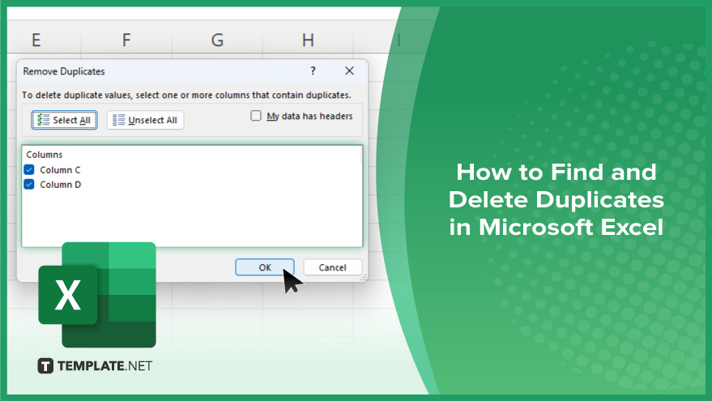Screen dimensions: 712x401
Task: Click Cancel in Remove Duplicates dialog
Action: point(332,267)
